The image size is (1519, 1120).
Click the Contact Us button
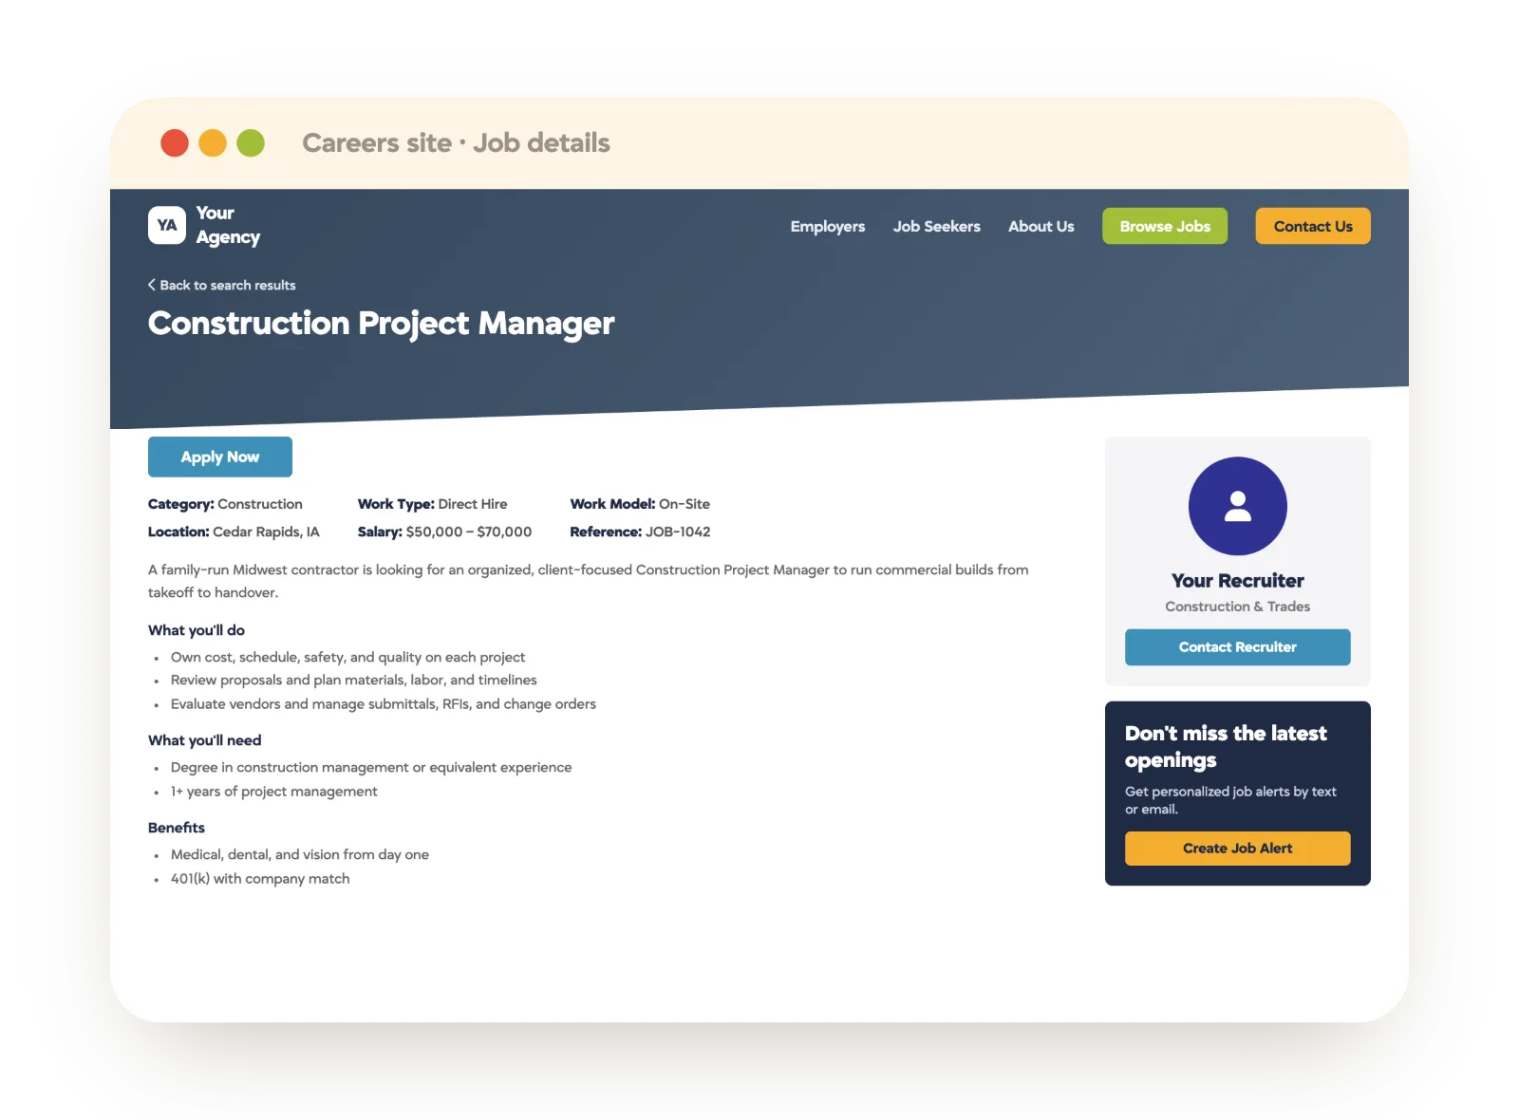coord(1313,226)
